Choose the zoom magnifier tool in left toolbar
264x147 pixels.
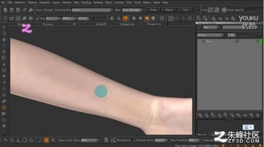[4, 46]
